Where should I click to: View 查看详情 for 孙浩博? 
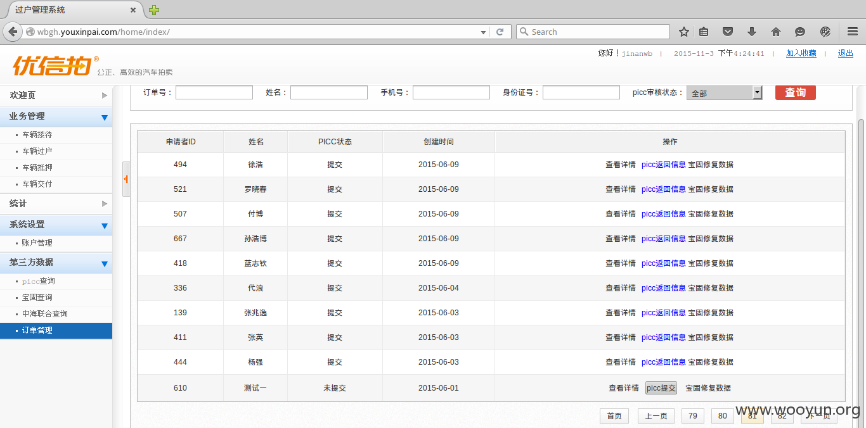[621, 239]
